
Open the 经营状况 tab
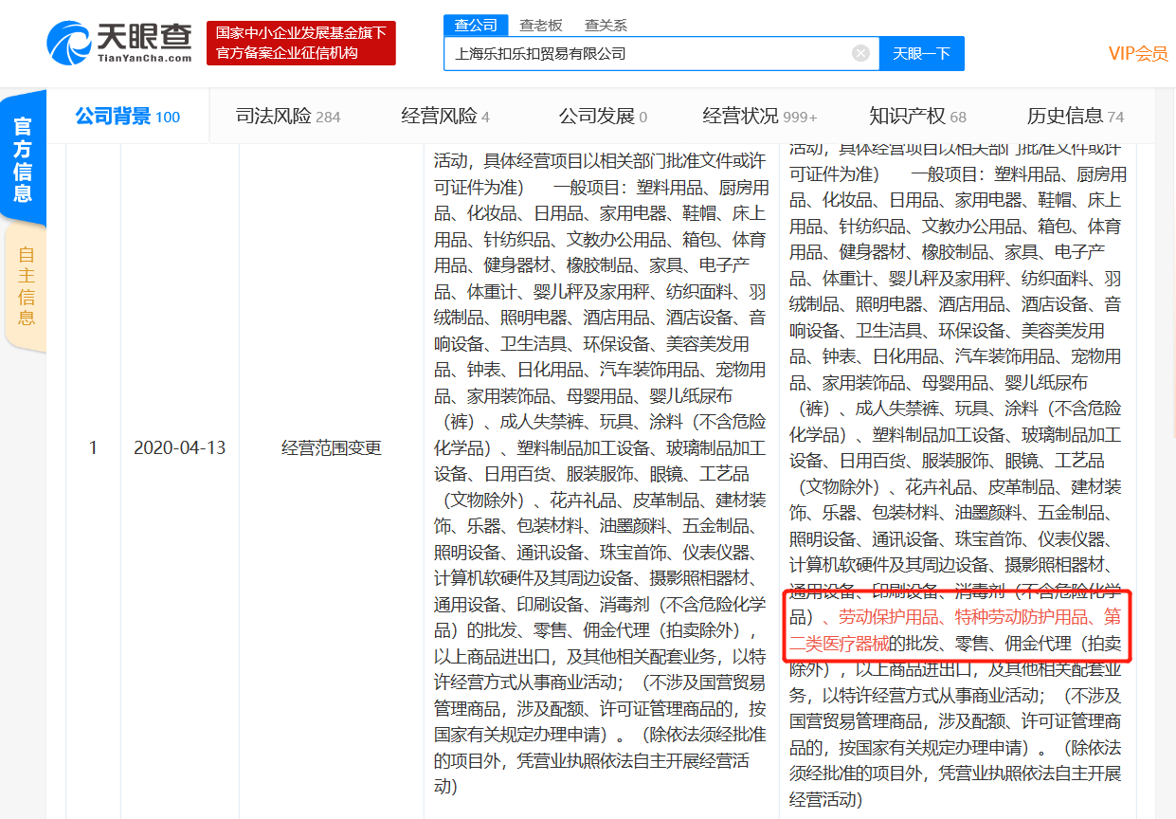[x=759, y=117]
